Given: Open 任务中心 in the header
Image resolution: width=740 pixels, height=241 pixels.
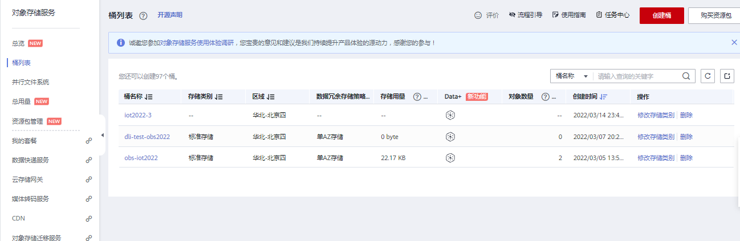Looking at the screenshot, I should 612,15.
